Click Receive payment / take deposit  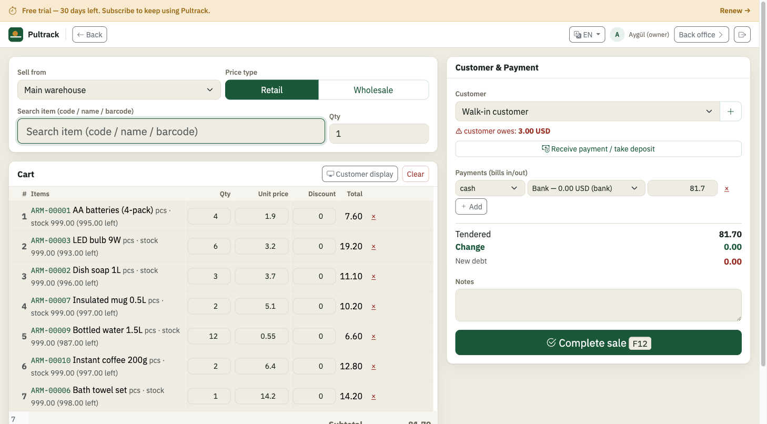[x=598, y=149]
